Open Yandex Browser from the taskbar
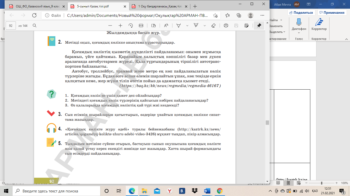The height and width of the screenshot is (196, 350). click(170, 191)
